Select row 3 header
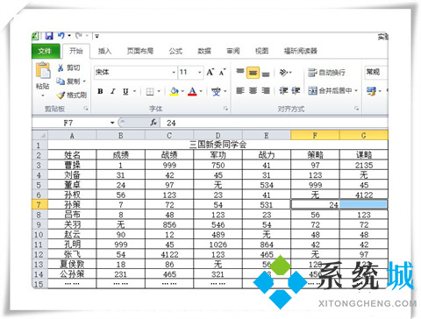Viewport: 421px width, 319px height. pos(39,165)
